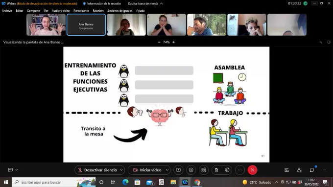Open the breakout sessions icon
The height and width of the screenshot is (187, 333).
(204, 170)
